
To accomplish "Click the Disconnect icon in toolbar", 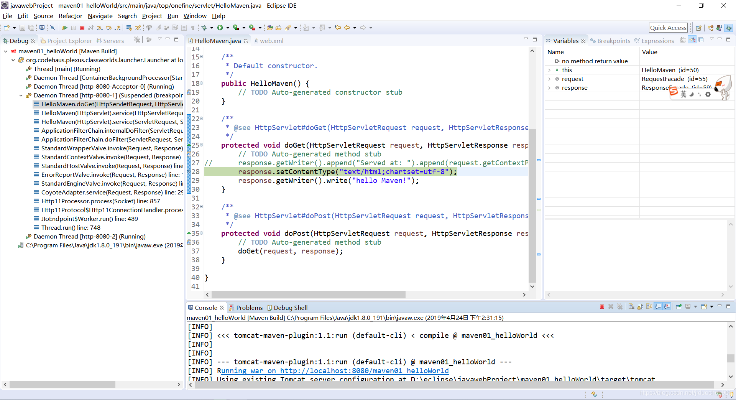I will click(91, 28).
